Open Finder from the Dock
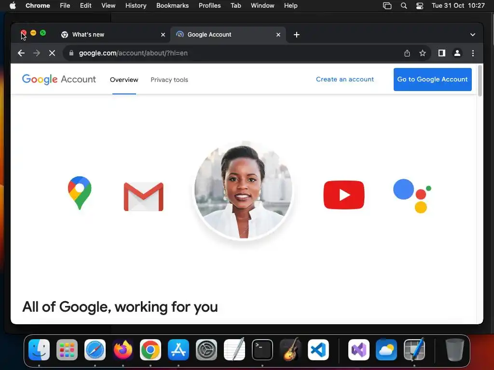The width and height of the screenshot is (494, 370). click(x=39, y=350)
